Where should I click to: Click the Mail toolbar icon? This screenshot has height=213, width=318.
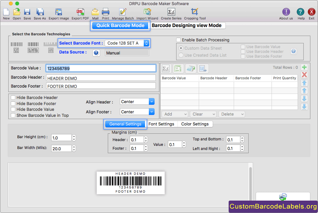pos(95,12)
